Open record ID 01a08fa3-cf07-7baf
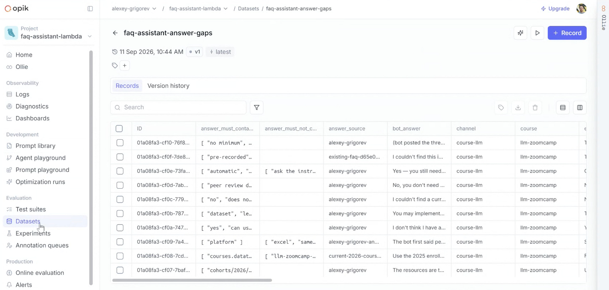This screenshot has width=609, height=290. 163,270
